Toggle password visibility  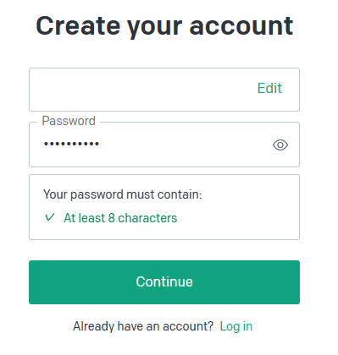tap(280, 145)
